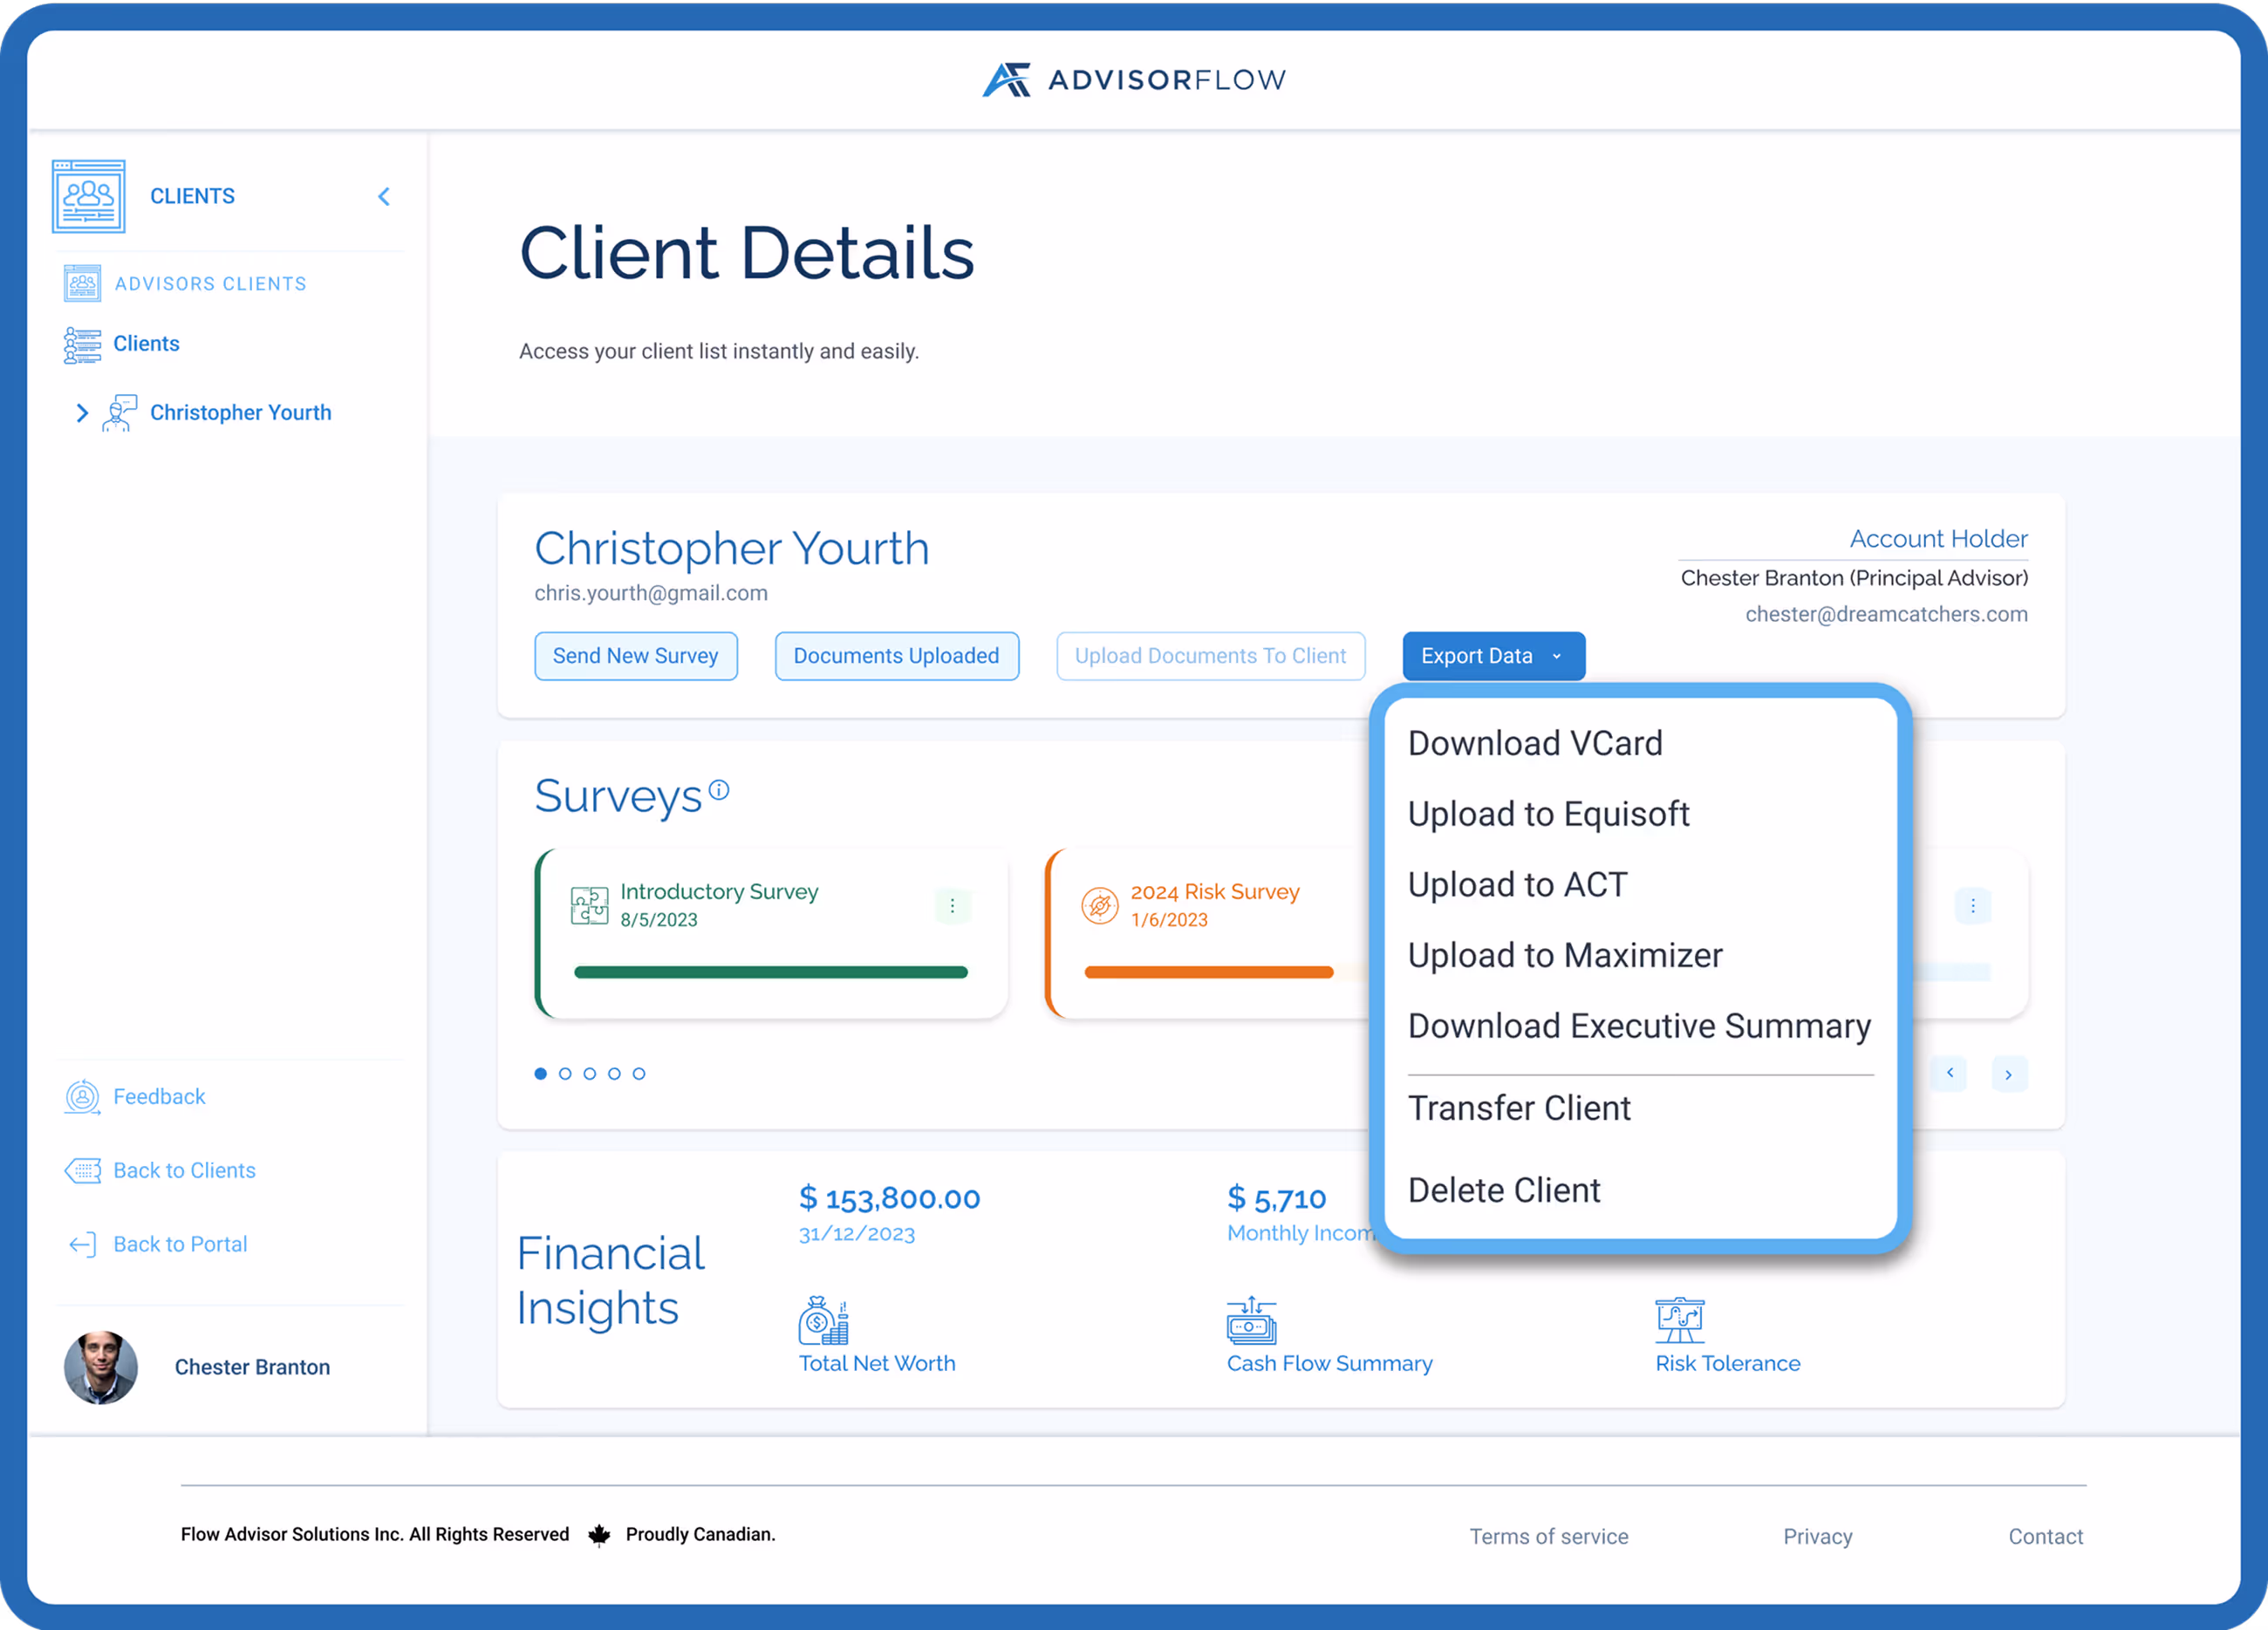Click the Back to Portal arrow icon

pos(82,1244)
